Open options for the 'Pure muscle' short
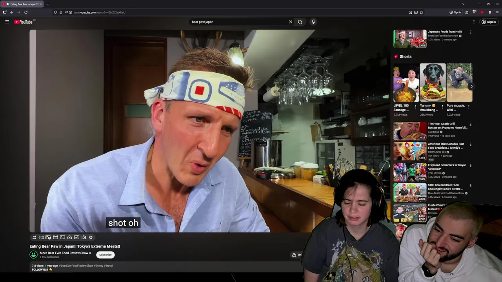502x282 pixels. pyautogui.click(x=469, y=107)
